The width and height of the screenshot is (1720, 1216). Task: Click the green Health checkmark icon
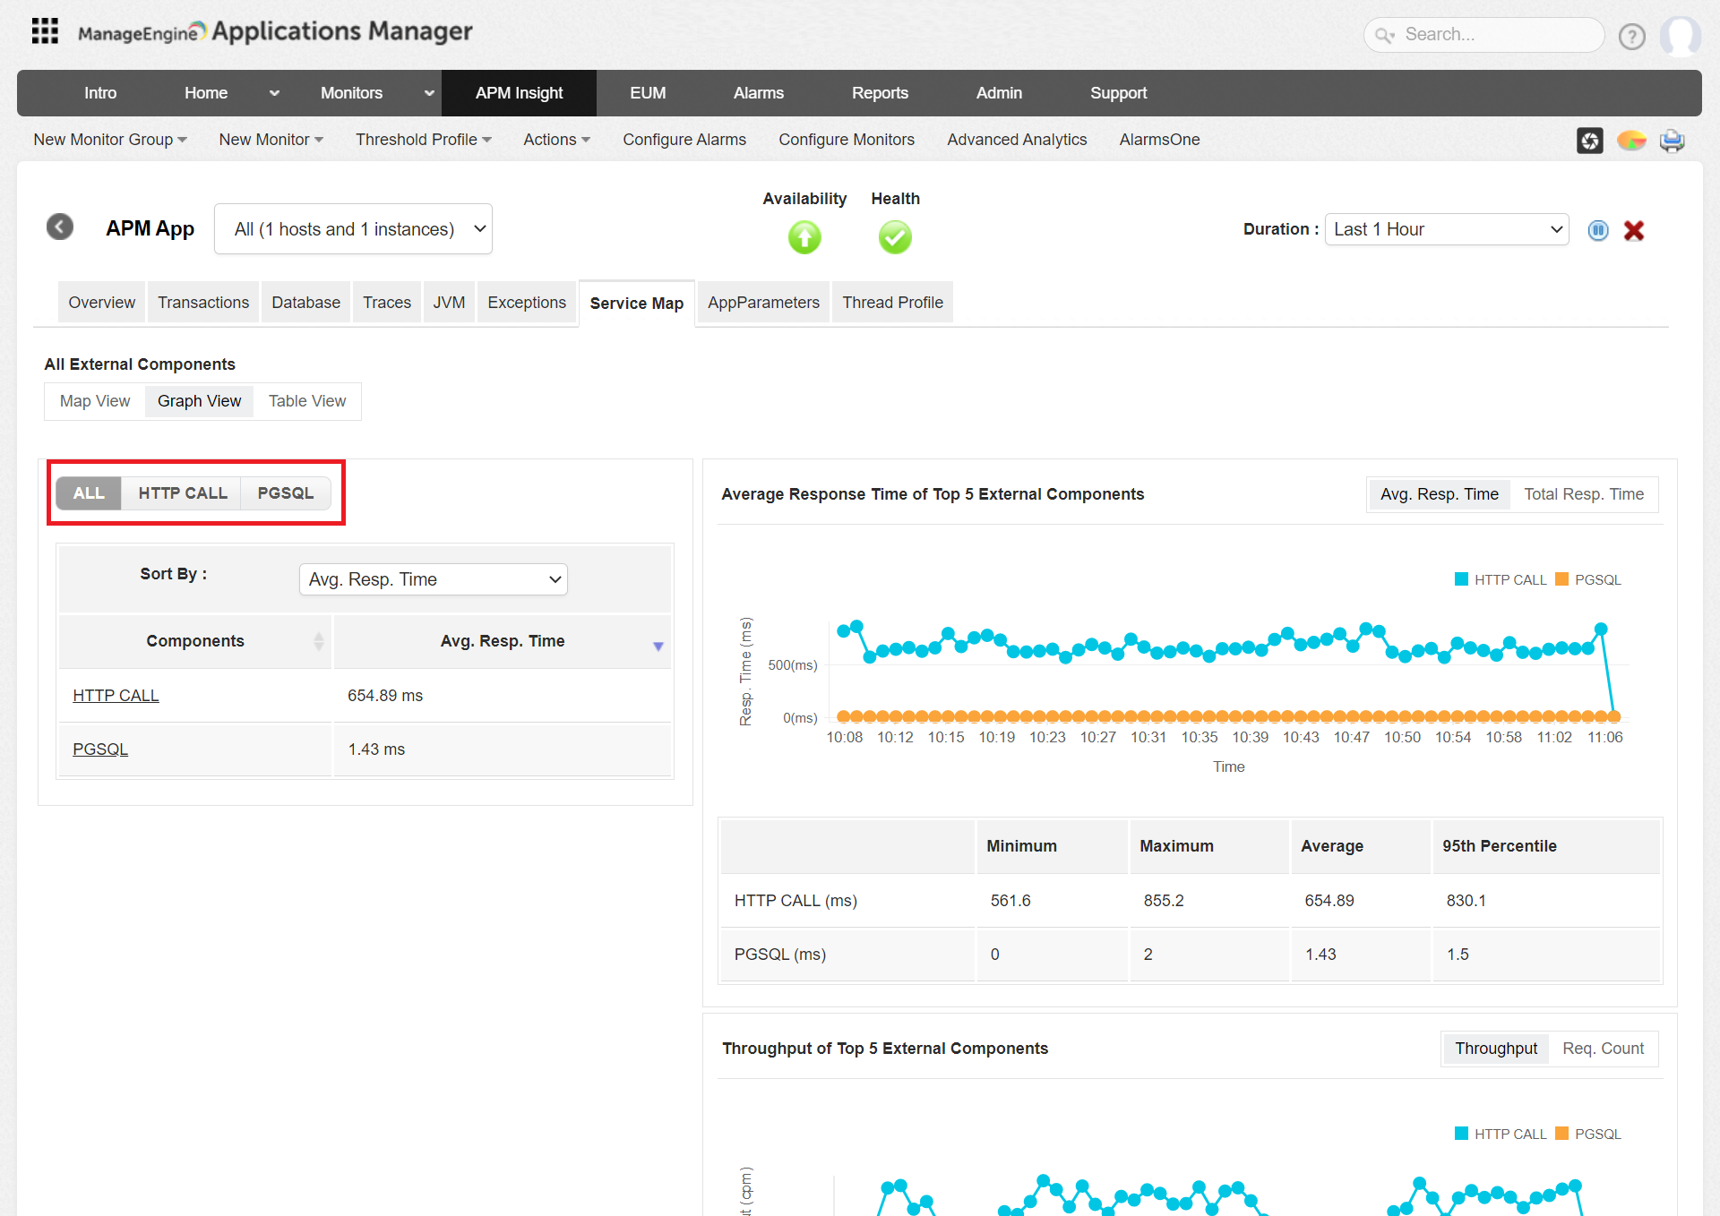coord(894,237)
